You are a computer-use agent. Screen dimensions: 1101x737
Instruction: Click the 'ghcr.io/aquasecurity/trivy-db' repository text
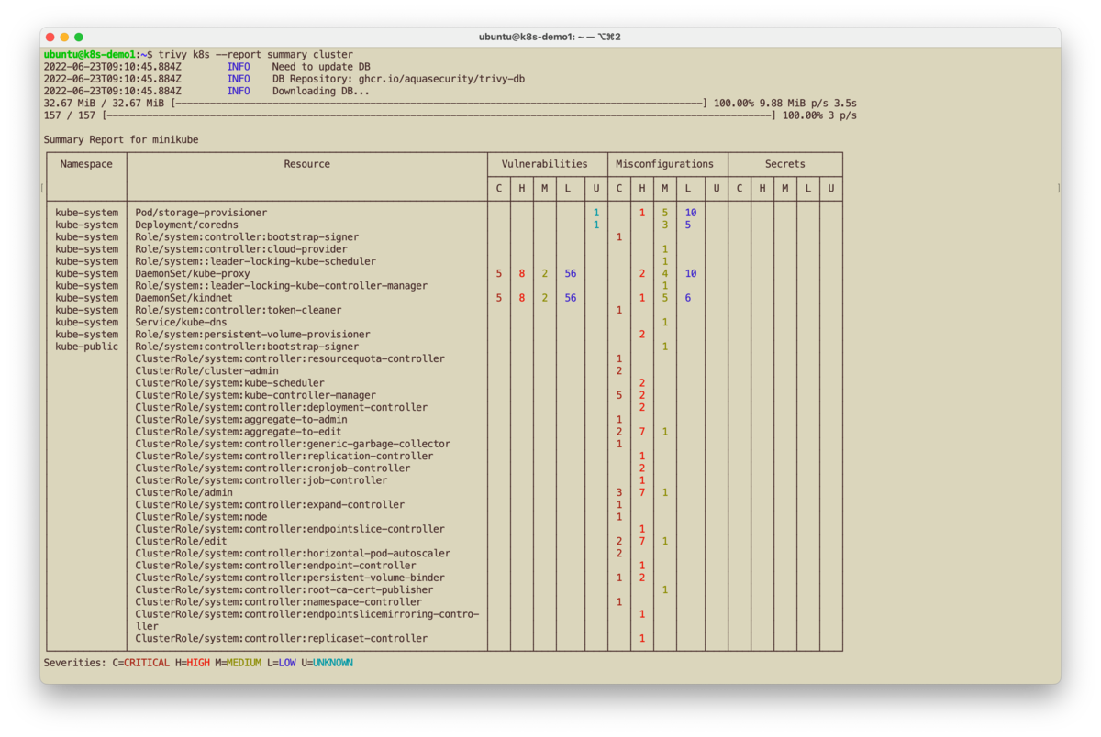(442, 79)
